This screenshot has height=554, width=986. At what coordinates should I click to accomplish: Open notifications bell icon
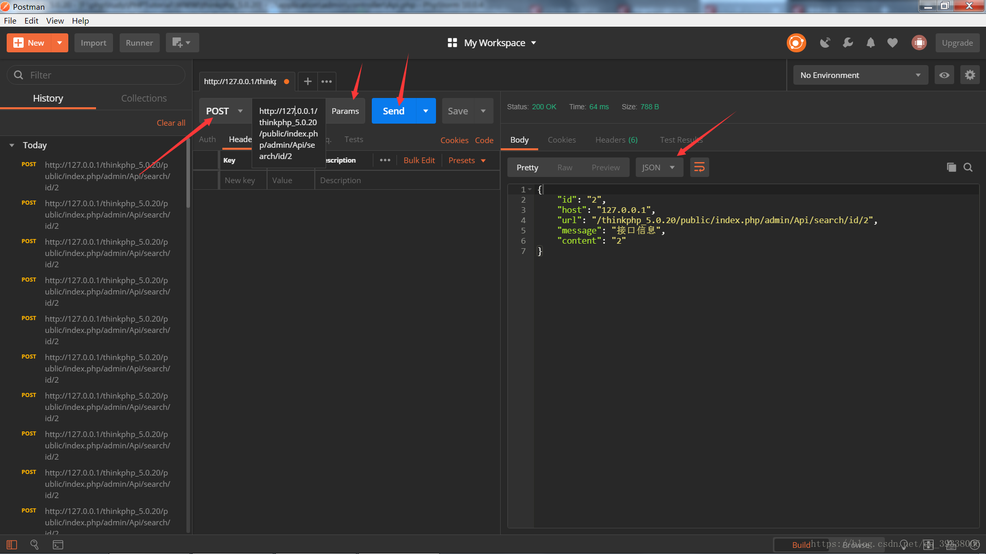pos(870,43)
